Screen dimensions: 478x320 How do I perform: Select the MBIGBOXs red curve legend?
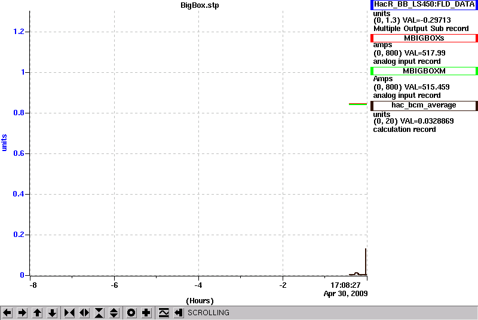pyautogui.click(x=424, y=38)
